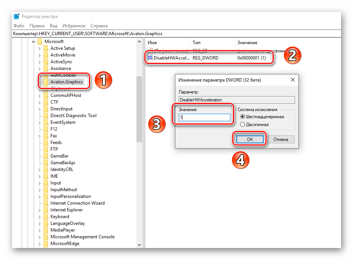Close the DWORD edit dialog
353x260 pixels.
292,80
